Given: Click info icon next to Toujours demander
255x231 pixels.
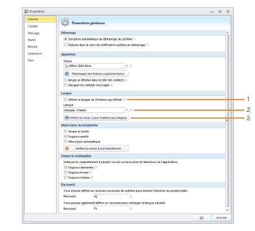Looking at the screenshot, I should click(x=95, y=167).
